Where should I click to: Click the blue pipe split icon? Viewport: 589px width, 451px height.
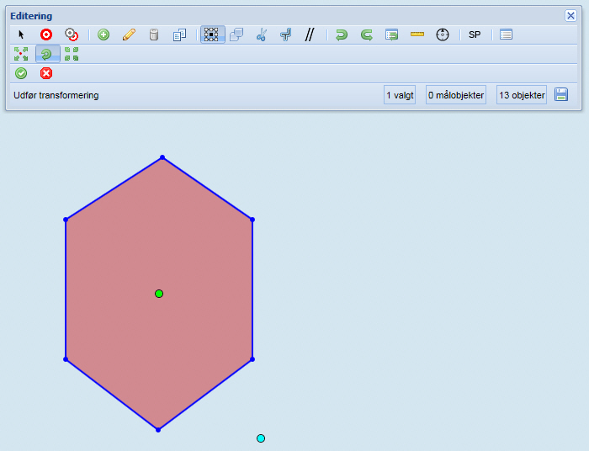tap(285, 35)
